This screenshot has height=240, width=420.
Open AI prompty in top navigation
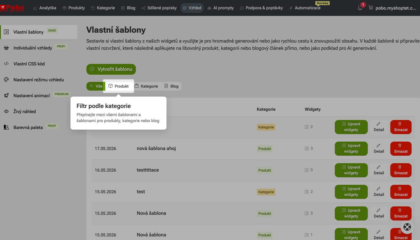220,8
